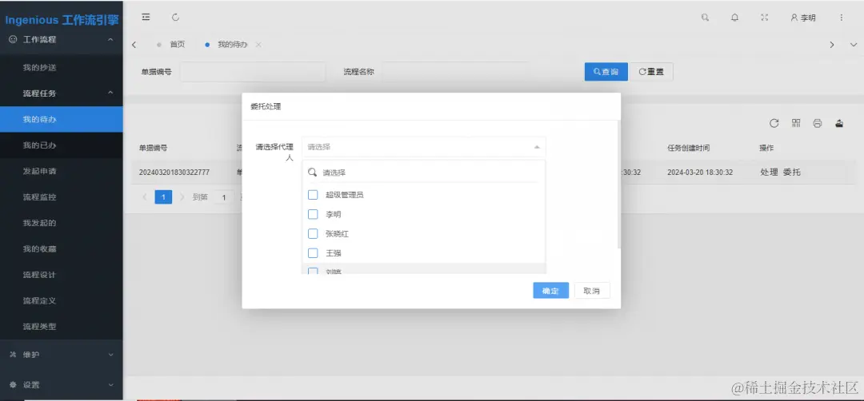The width and height of the screenshot is (864, 401).
Task: Open the search icon in header
Action: coord(705,17)
